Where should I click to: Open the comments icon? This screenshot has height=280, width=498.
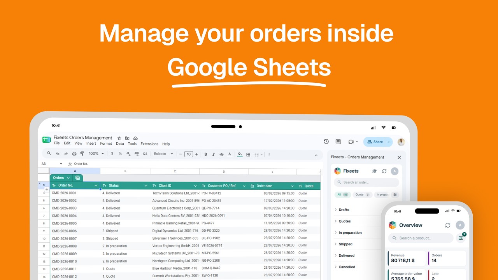pos(338,142)
